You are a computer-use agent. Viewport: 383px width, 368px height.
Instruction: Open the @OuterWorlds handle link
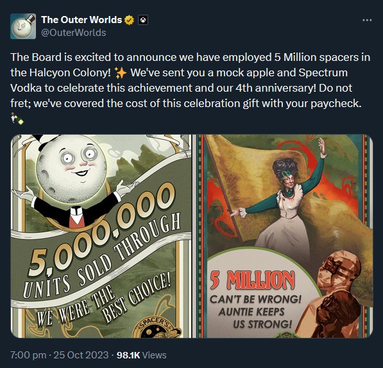coord(74,33)
